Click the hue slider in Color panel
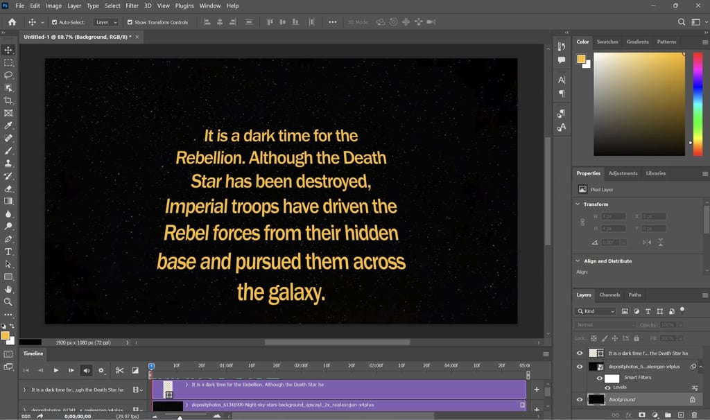Screen dimensions: 710x420 [698, 104]
